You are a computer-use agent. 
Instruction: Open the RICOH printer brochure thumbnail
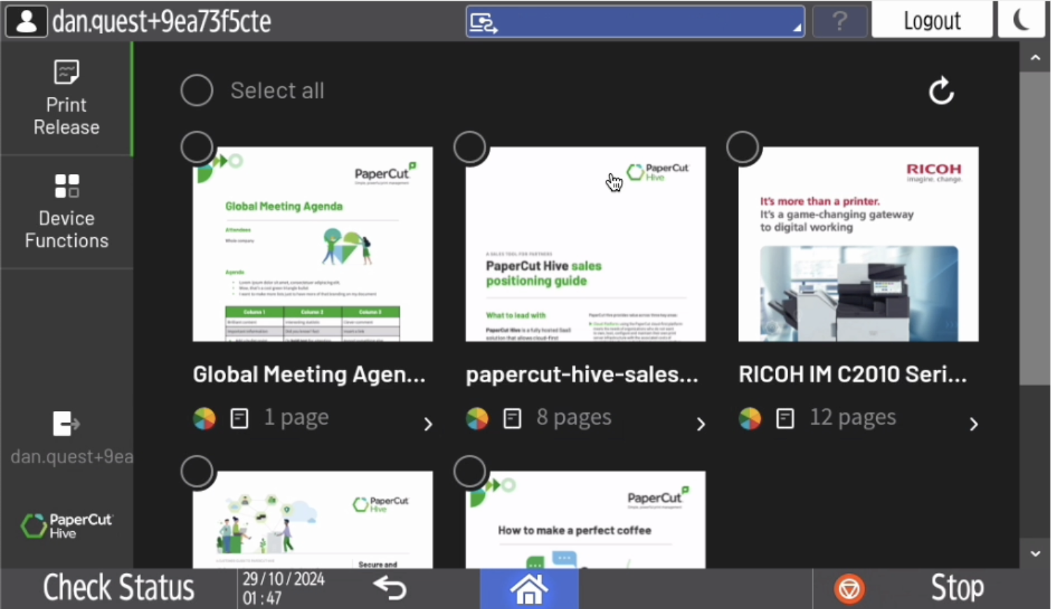[x=858, y=244]
